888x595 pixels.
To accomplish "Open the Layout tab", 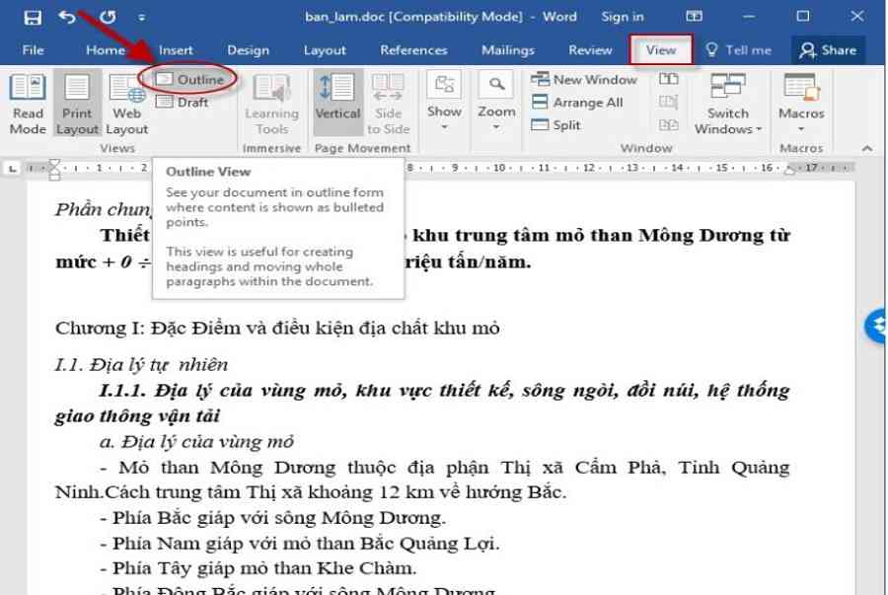I will [x=325, y=49].
